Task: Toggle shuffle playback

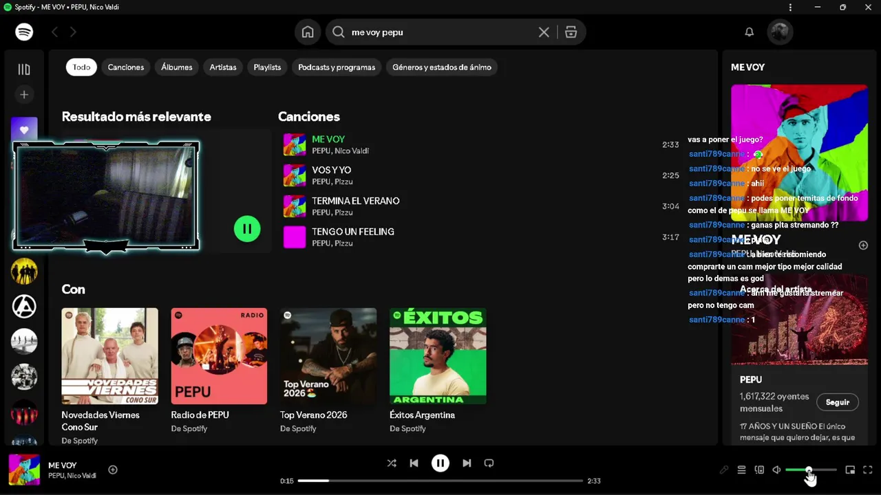Action: [x=392, y=463]
